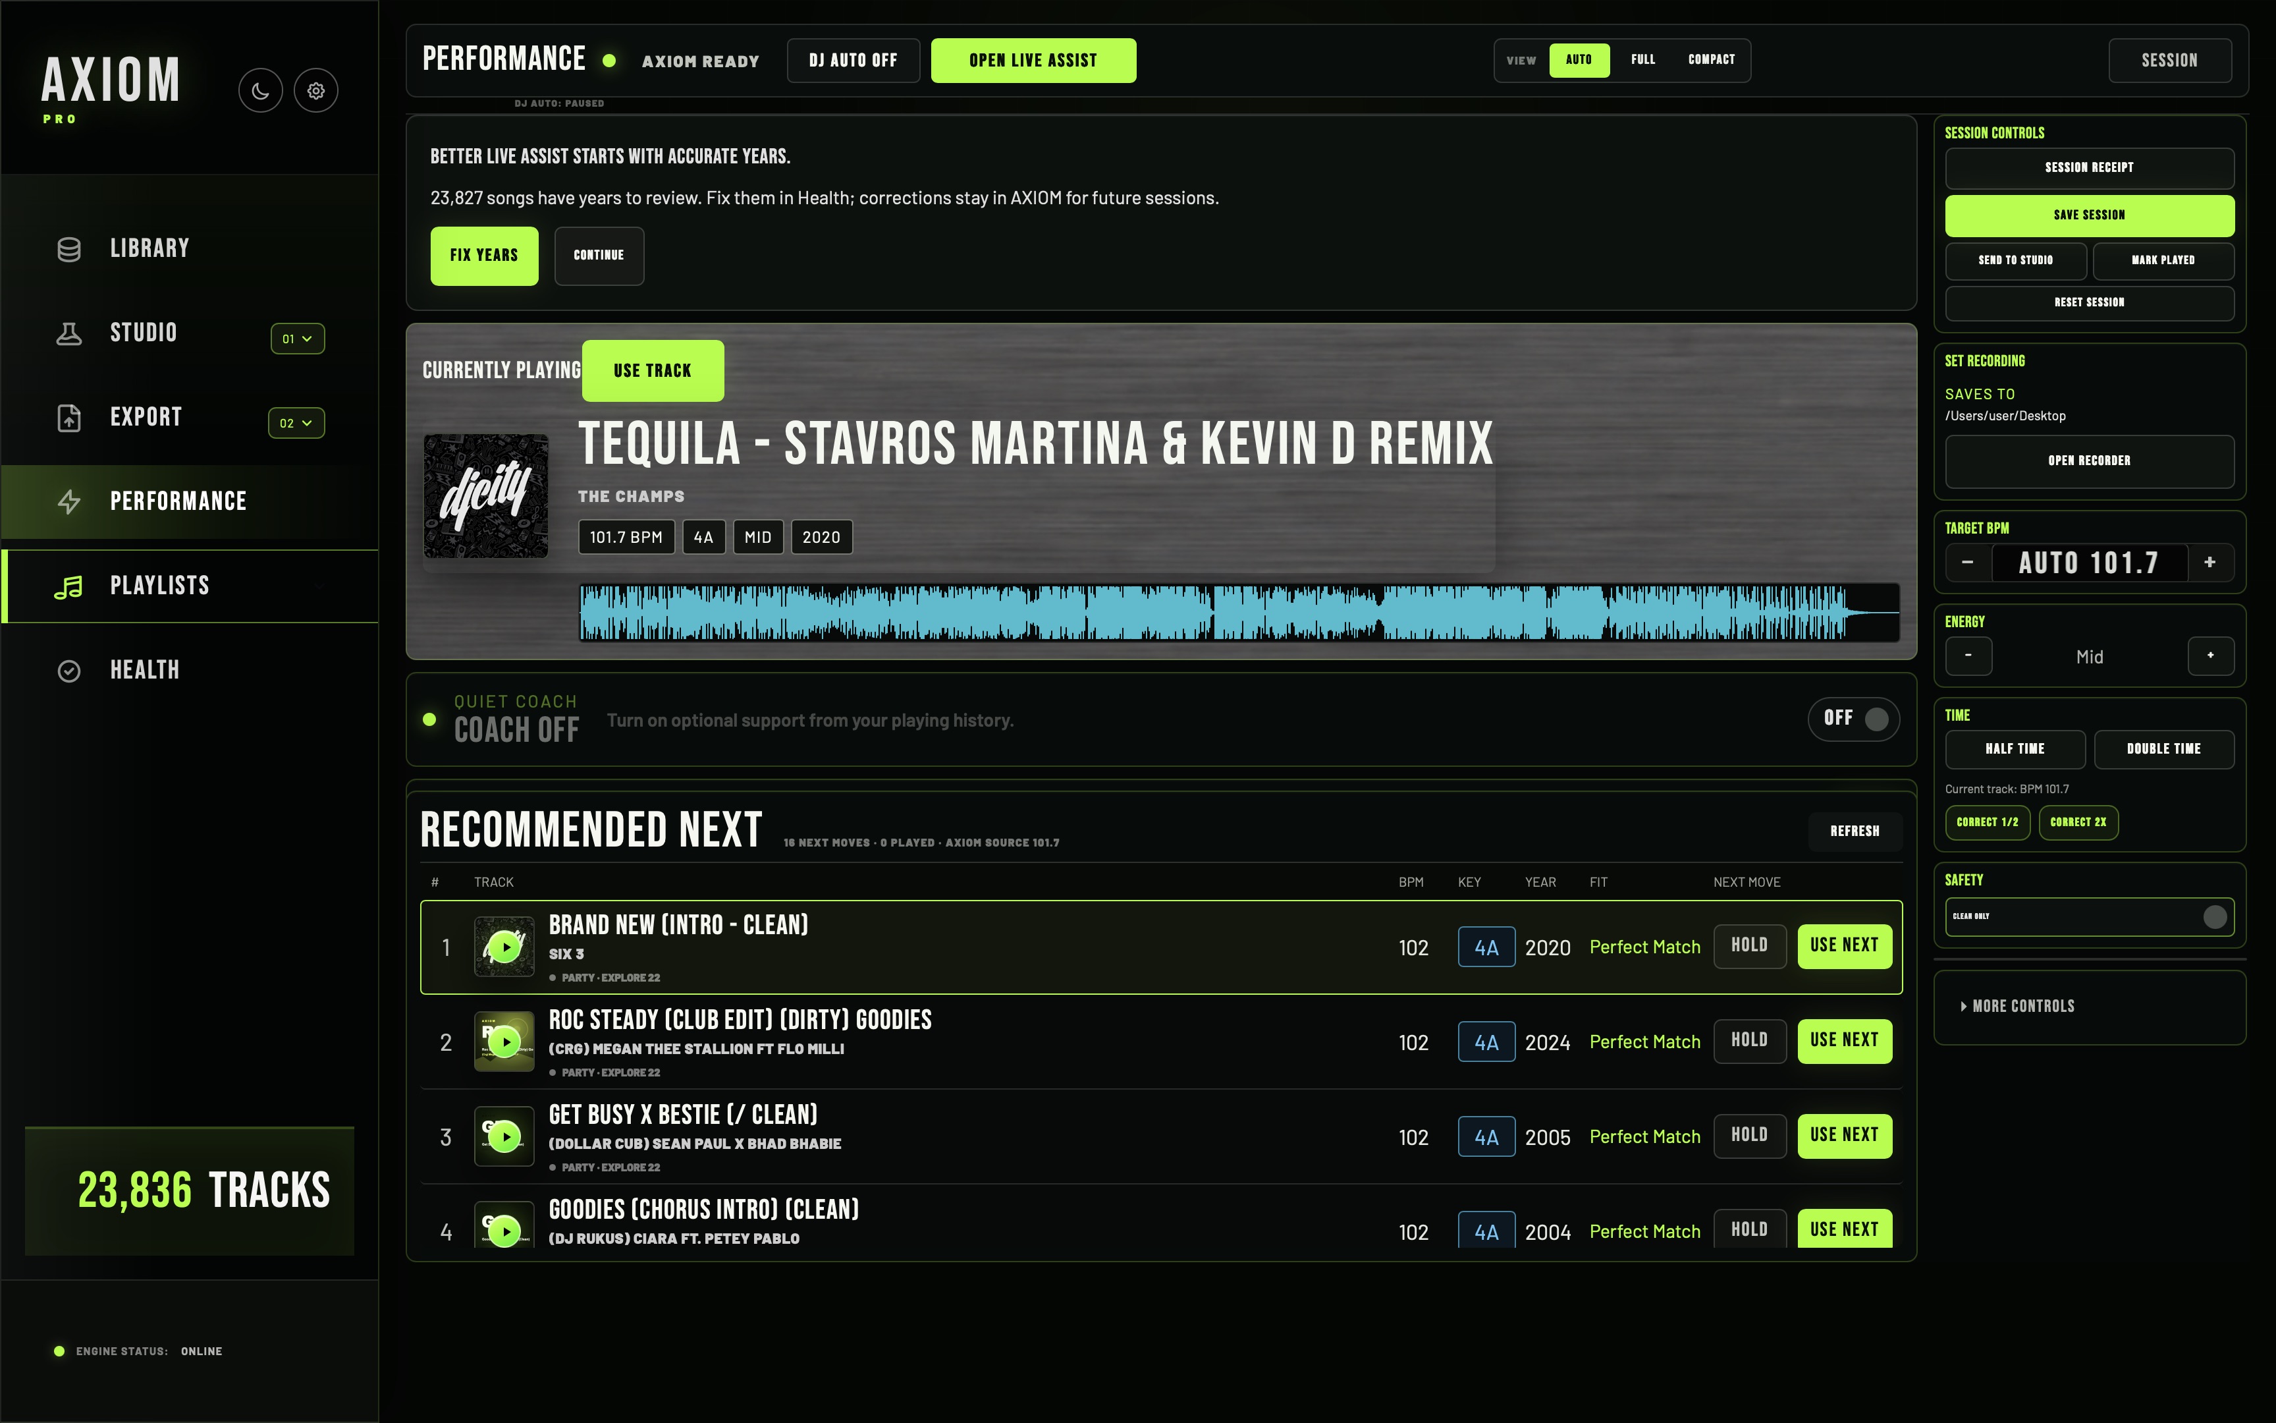Increase Target BPM with plus

[2210, 563]
